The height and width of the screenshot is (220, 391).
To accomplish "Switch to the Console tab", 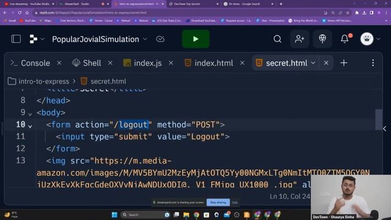I will tap(31, 63).
